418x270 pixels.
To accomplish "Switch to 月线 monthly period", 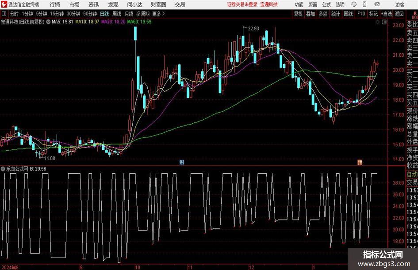I will (x=129, y=14).
